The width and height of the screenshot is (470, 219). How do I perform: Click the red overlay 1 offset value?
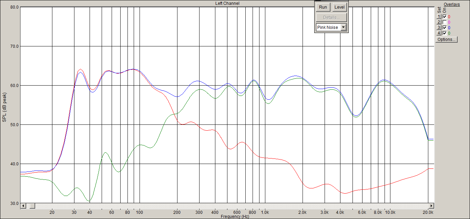tap(449, 17)
